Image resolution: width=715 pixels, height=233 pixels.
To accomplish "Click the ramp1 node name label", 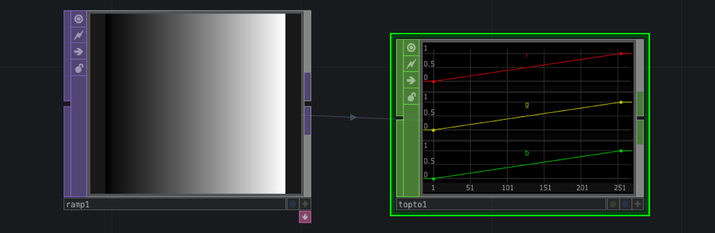I will [175, 204].
